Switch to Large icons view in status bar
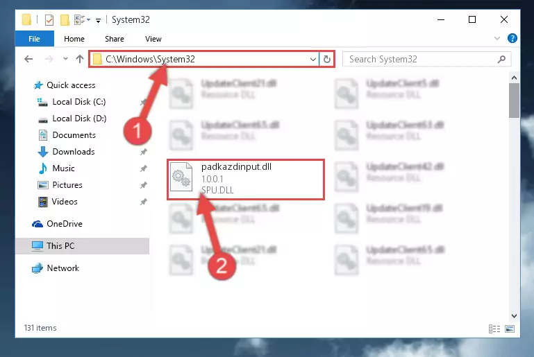534x357 pixels. point(510,329)
